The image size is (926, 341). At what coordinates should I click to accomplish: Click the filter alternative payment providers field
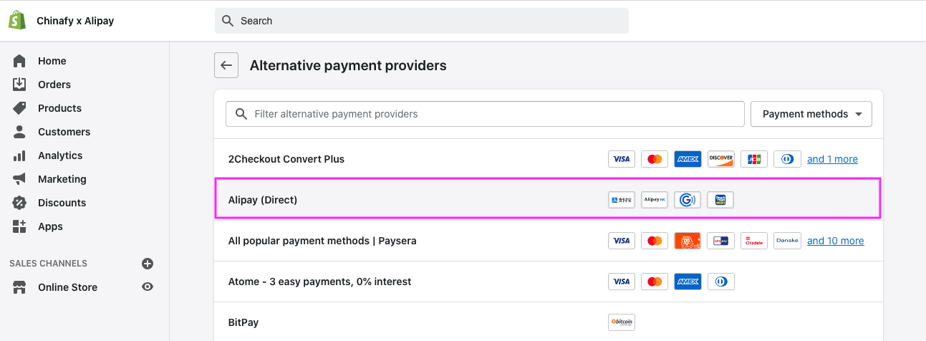[x=486, y=114]
